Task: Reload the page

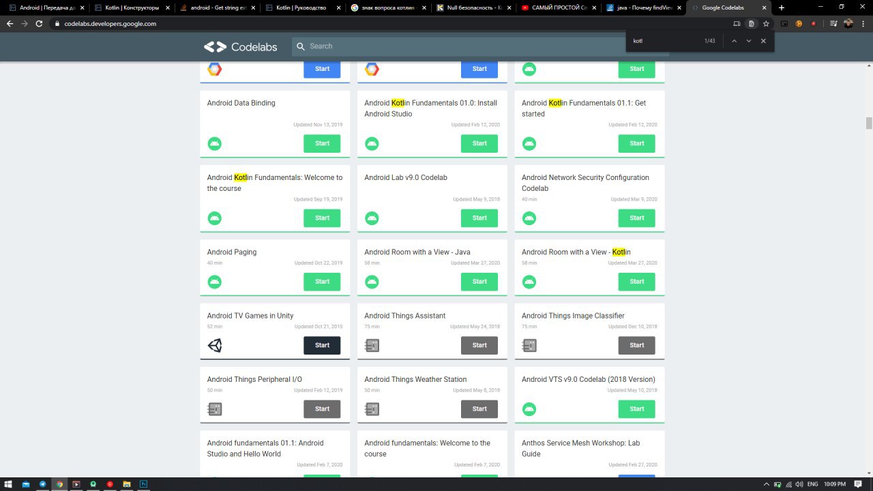Action: 39,23
